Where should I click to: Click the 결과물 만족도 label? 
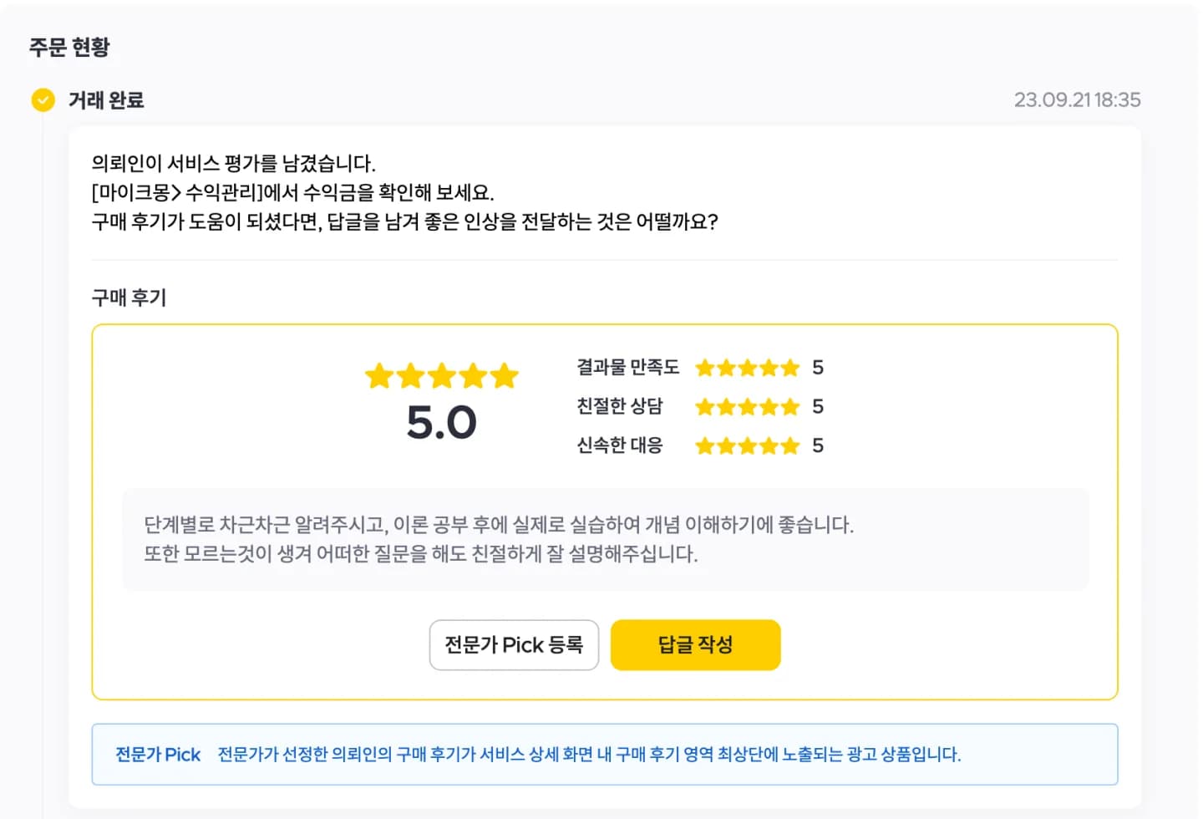click(x=627, y=368)
